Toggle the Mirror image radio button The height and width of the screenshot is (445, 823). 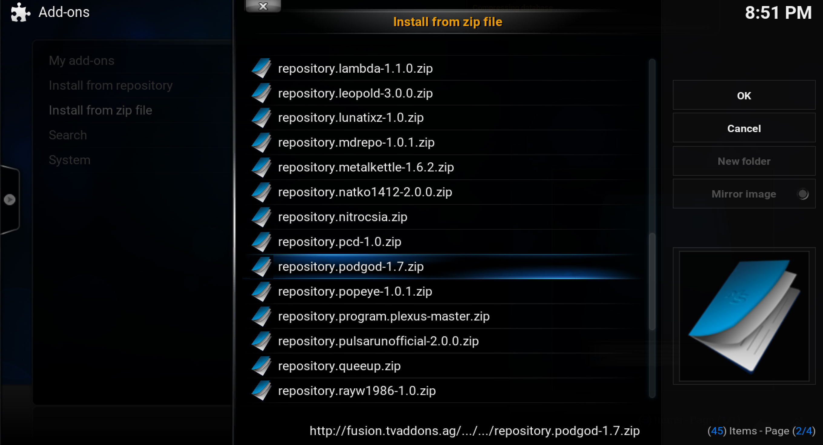(802, 194)
